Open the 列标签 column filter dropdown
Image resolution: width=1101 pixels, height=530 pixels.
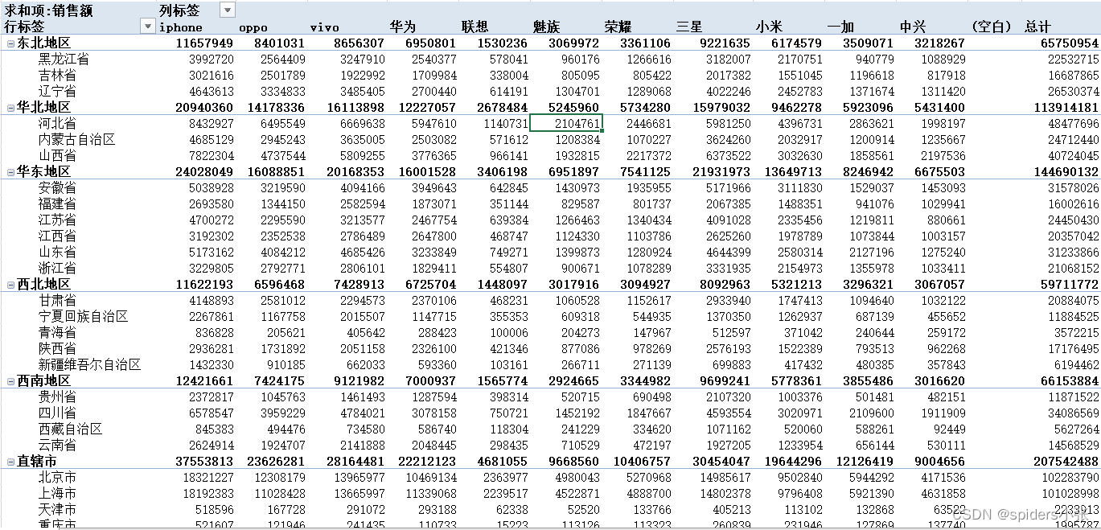click(228, 10)
